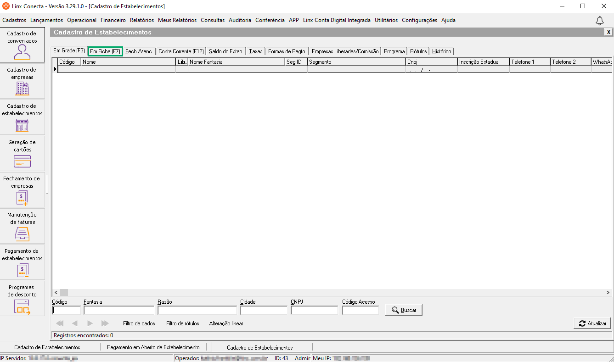Click the Telefone 1 column header

pos(530,62)
